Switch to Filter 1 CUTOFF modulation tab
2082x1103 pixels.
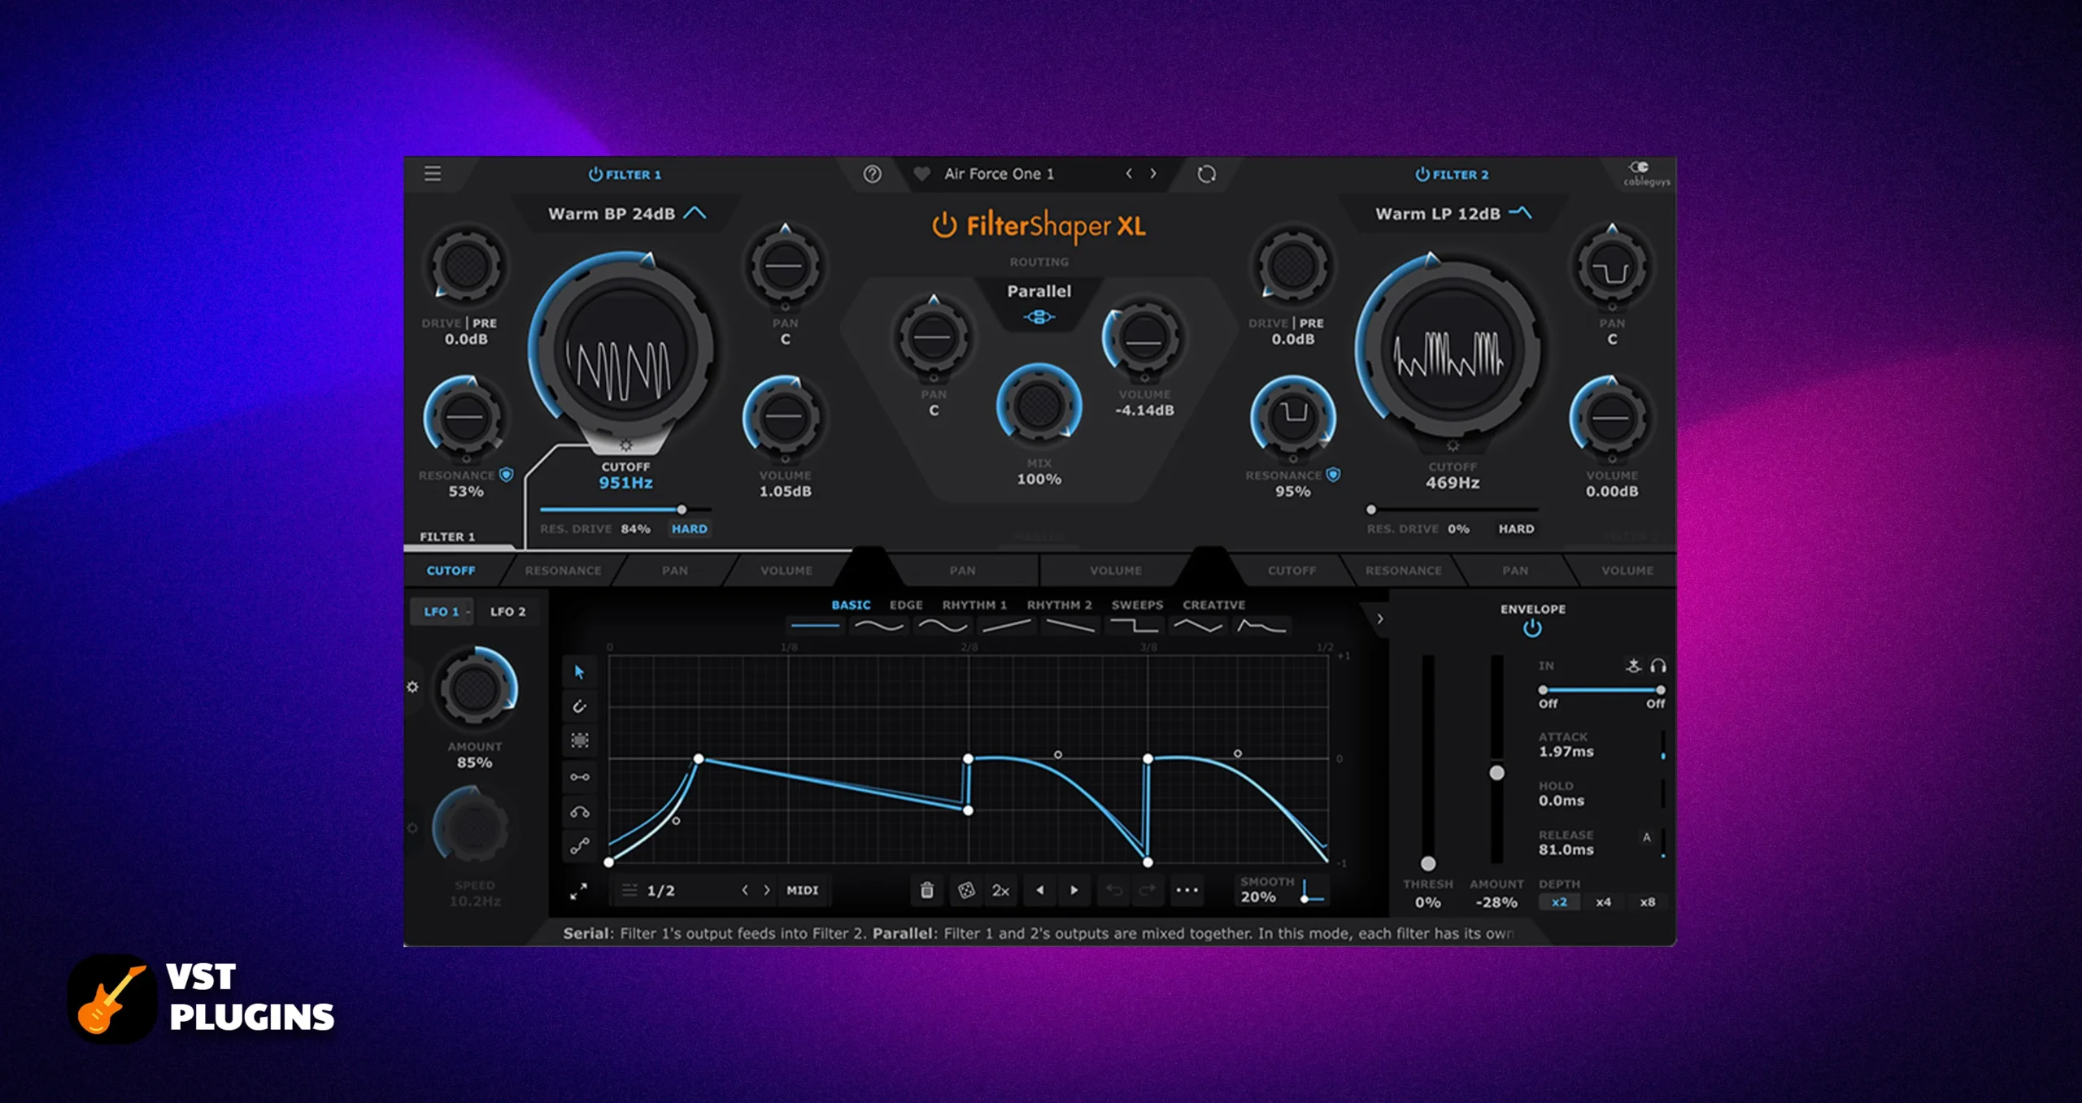[451, 571]
